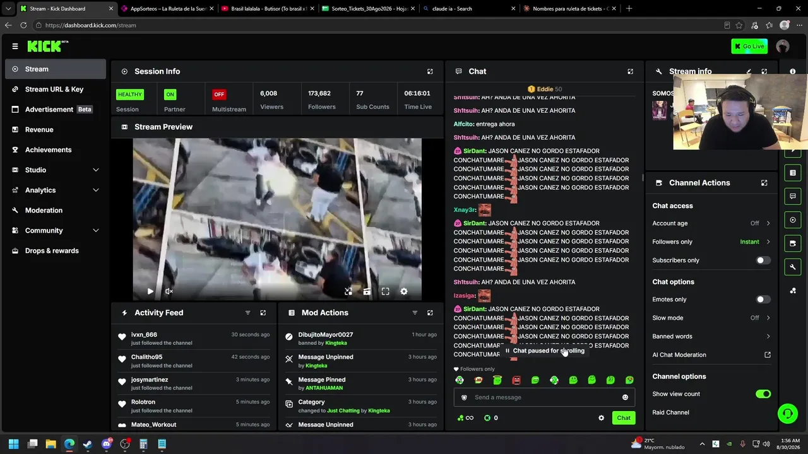
Task: Click the Send a message field
Action: coord(544,397)
